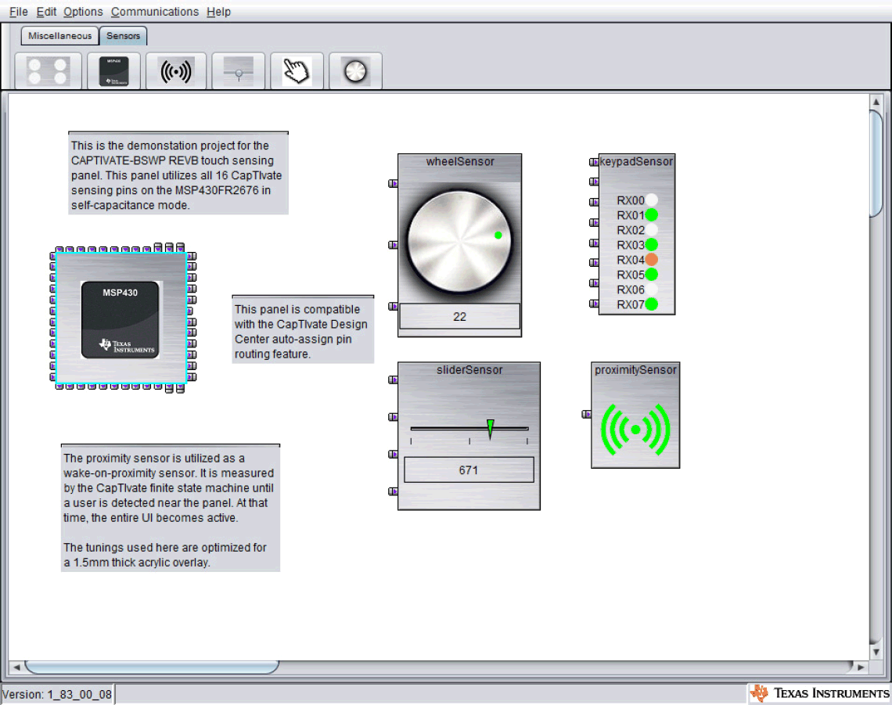This screenshot has width=892, height=705.
Task: Click the sliderSensor green position marker
Action: (491, 428)
